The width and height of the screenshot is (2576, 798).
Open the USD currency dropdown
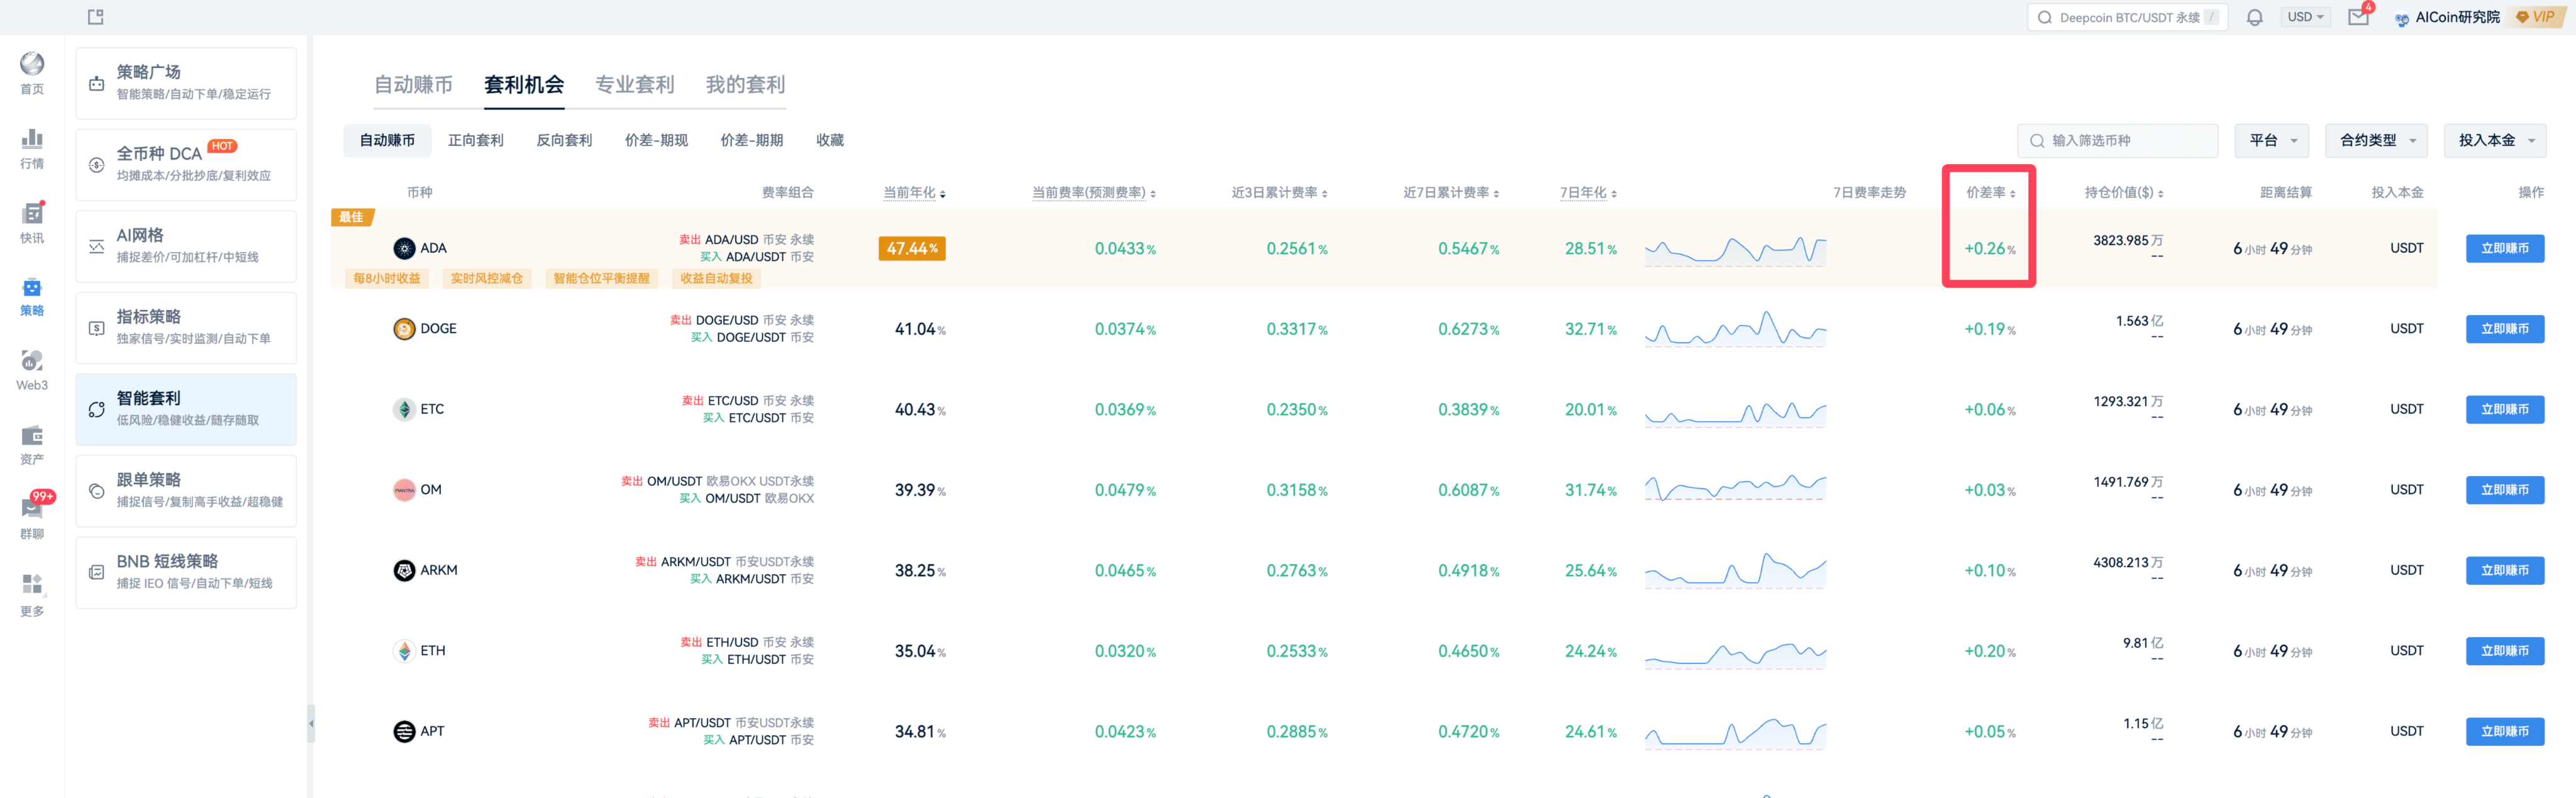(2306, 17)
